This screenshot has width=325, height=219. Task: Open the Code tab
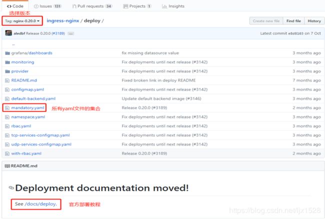click(x=15, y=6)
